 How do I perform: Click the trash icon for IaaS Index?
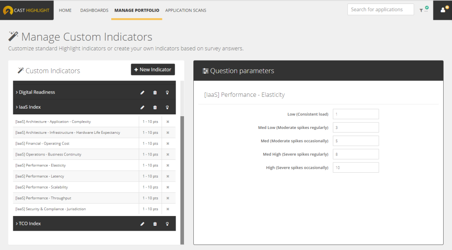tap(155, 107)
